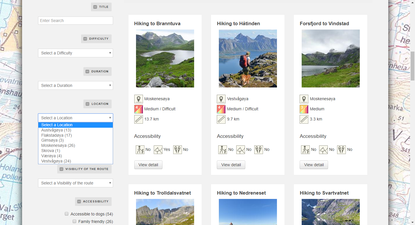The width and height of the screenshot is (415, 225).
Task: Click snowshoe icon on Hiking to Branntuva card
Action: (178, 150)
